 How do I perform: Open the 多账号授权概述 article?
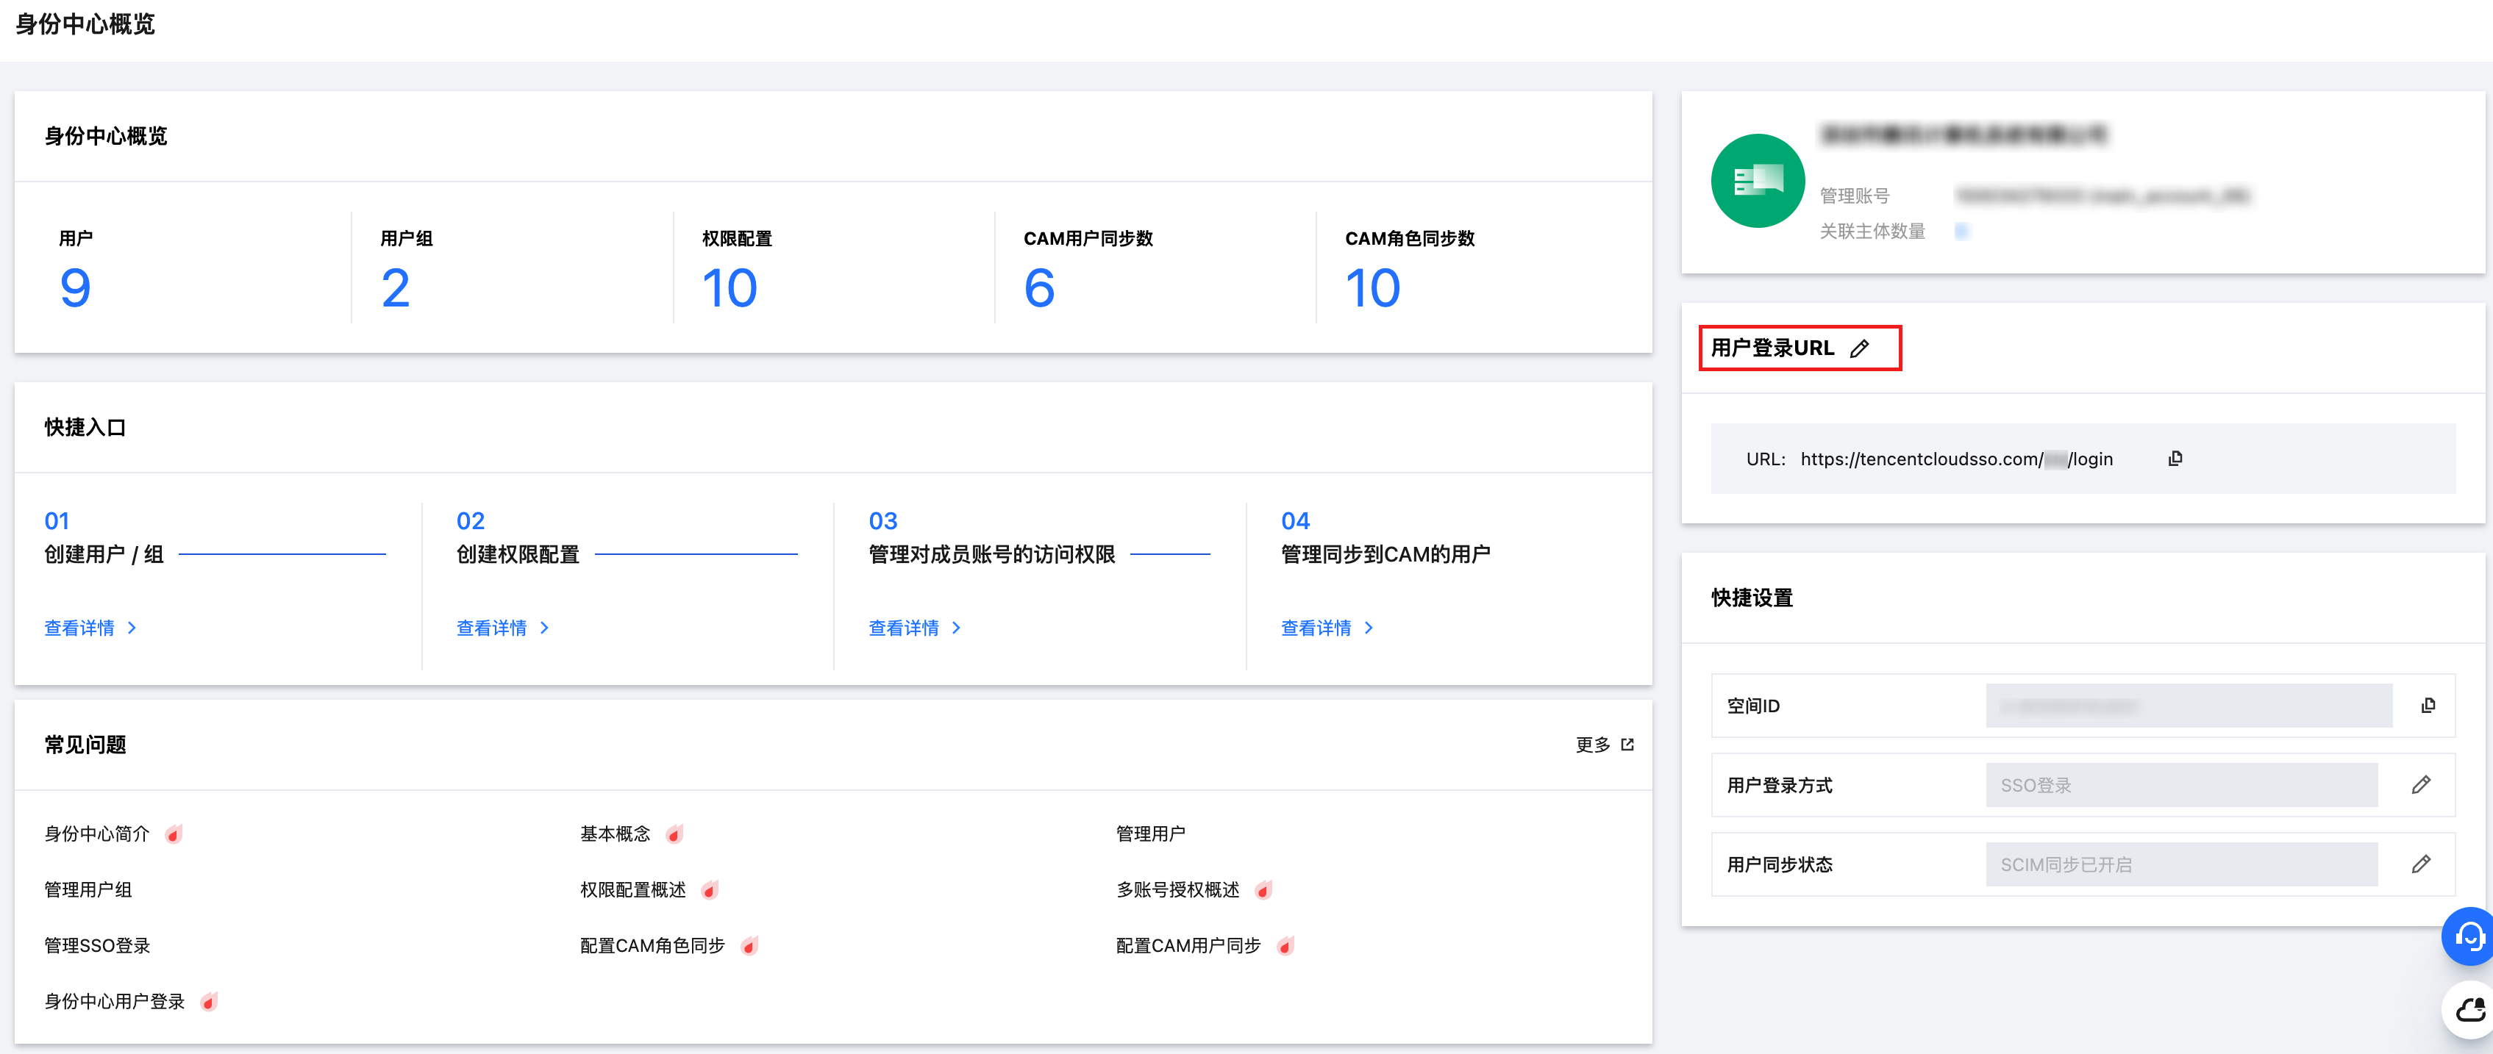[1178, 889]
